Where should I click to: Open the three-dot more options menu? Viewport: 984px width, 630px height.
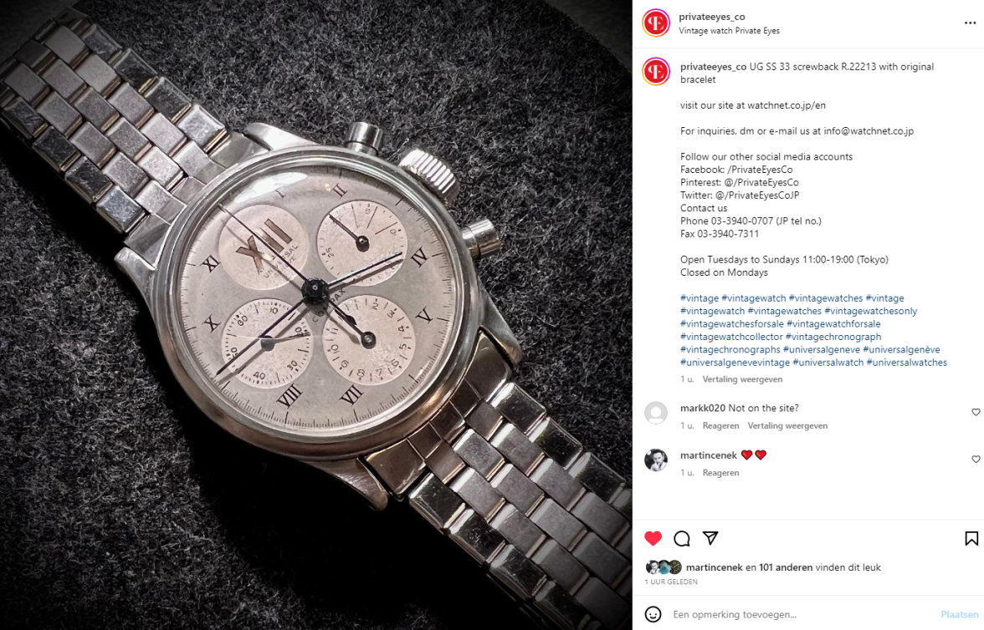tap(971, 23)
